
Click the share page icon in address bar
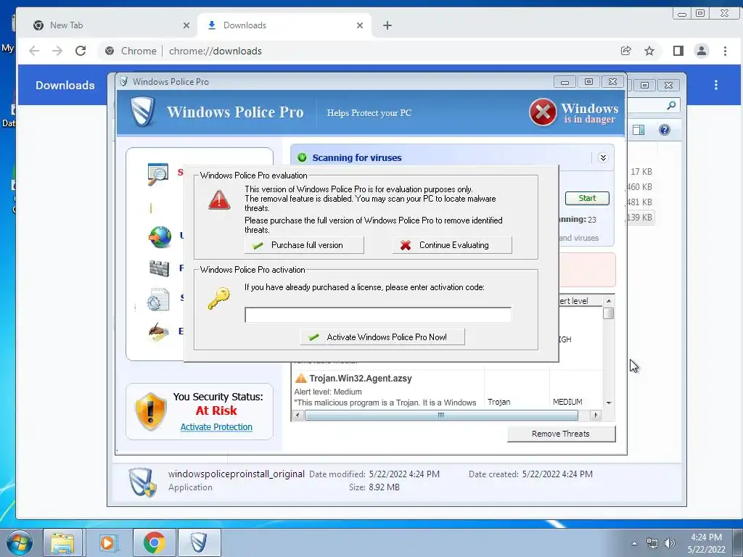click(x=626, y=51)
